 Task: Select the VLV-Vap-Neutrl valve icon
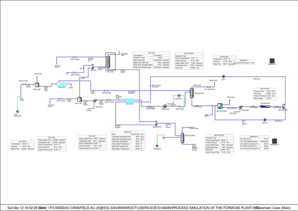click(x=209, y=87)
